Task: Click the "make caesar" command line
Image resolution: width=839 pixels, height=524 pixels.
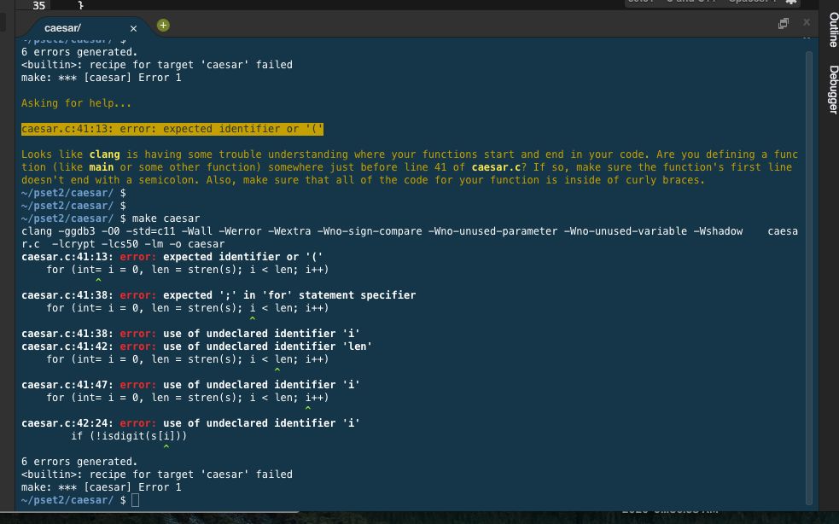Action: click(166, 218)
